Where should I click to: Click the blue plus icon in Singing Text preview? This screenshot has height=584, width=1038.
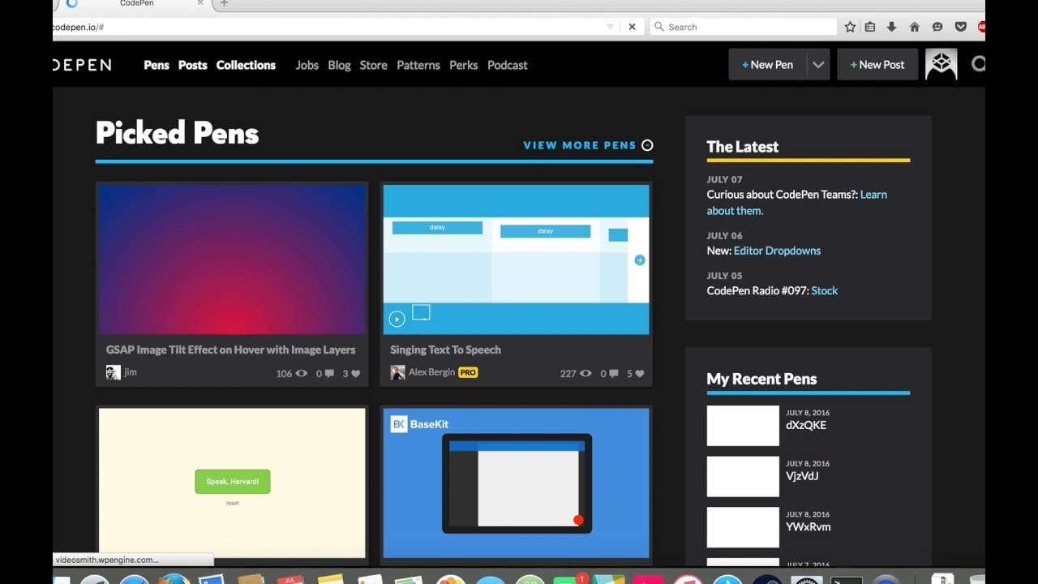click(x=640, y=260)
